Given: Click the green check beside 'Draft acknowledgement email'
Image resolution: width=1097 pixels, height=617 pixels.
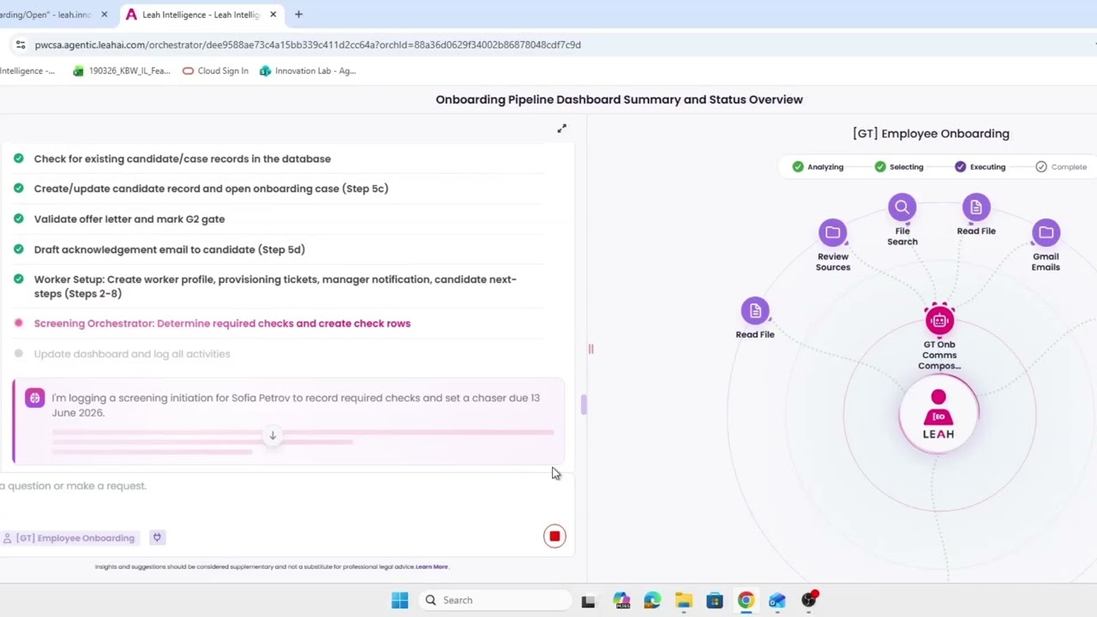Looking at the screenshot, I should 19,249.
